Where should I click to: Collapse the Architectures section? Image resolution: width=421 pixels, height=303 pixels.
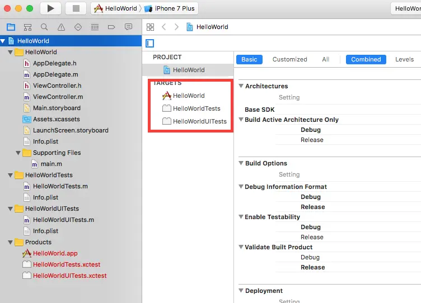241,86
